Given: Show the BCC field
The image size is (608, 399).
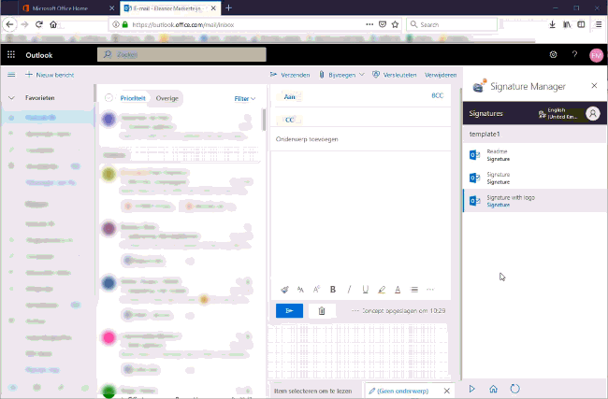Looking at the screenshot, I should tap(438, 95).
